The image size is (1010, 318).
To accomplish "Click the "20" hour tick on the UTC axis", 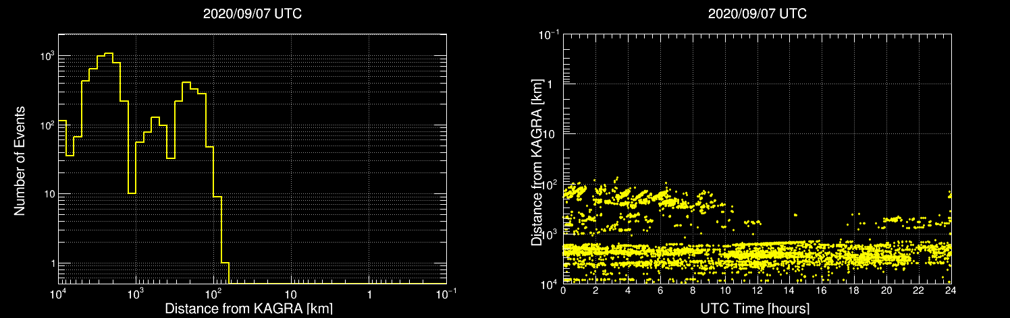I will pos(886,291).
